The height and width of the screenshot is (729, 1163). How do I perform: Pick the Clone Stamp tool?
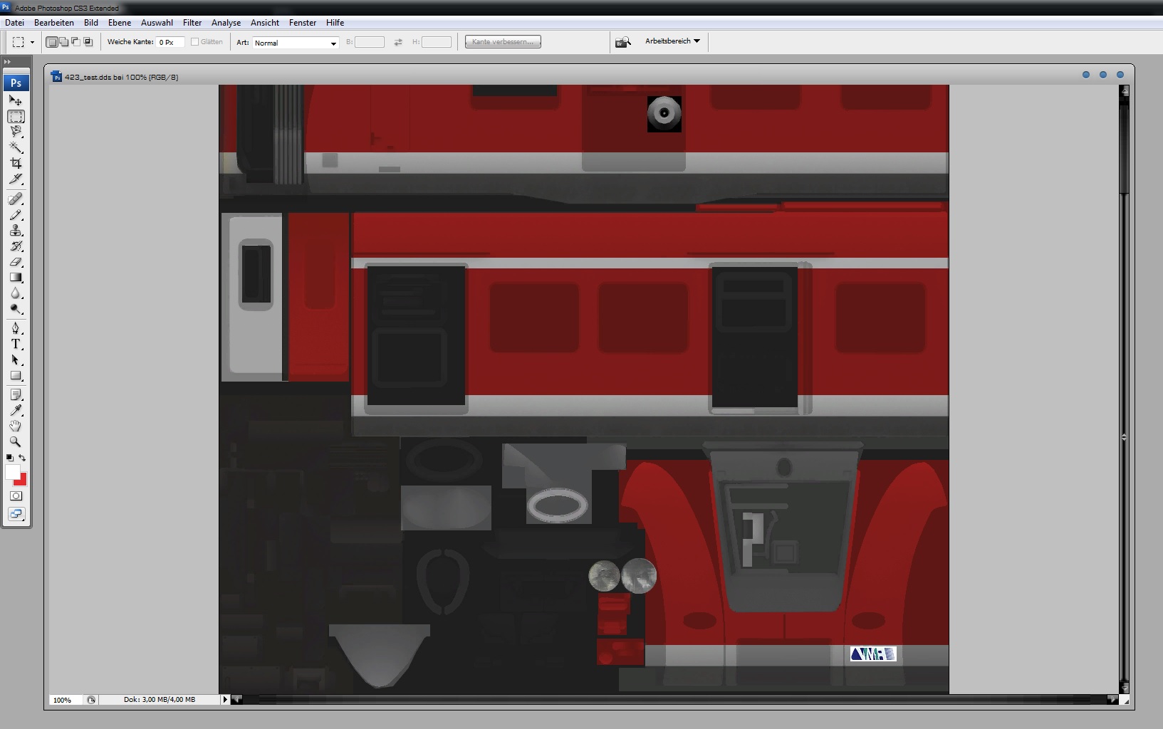click(x=16, y=231)
